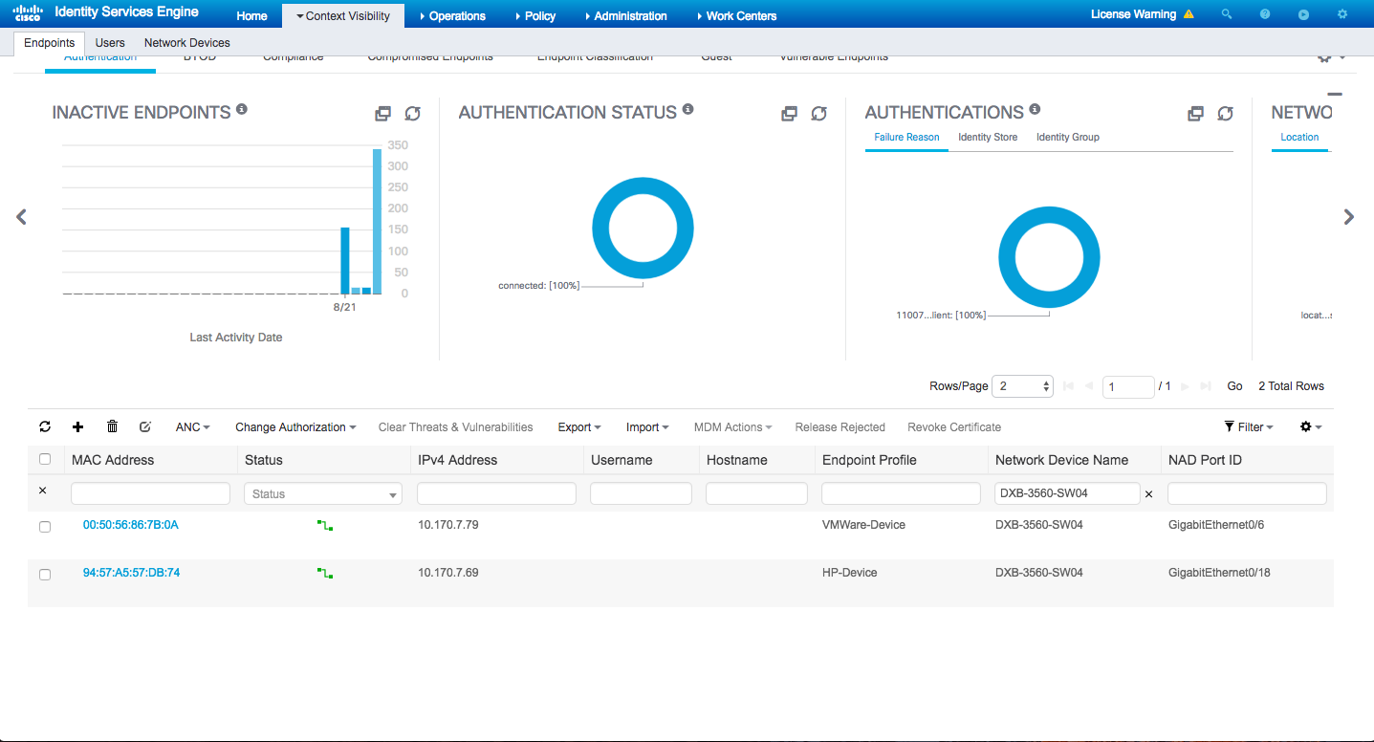Click the License Warning link
Screen dimensions: 1374x742
(x=1133, y=14)
